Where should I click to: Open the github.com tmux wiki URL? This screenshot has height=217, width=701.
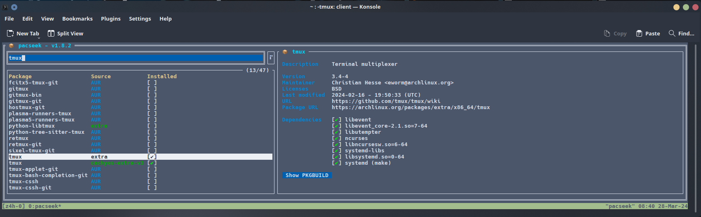(386, 101)
